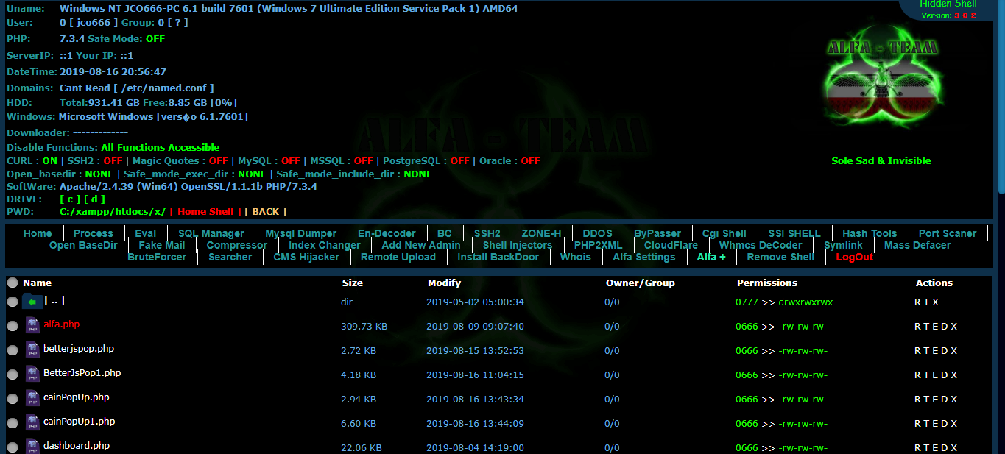Sort by the Name column header
This screenshot has width=1005, height=454.
point(37,283)
